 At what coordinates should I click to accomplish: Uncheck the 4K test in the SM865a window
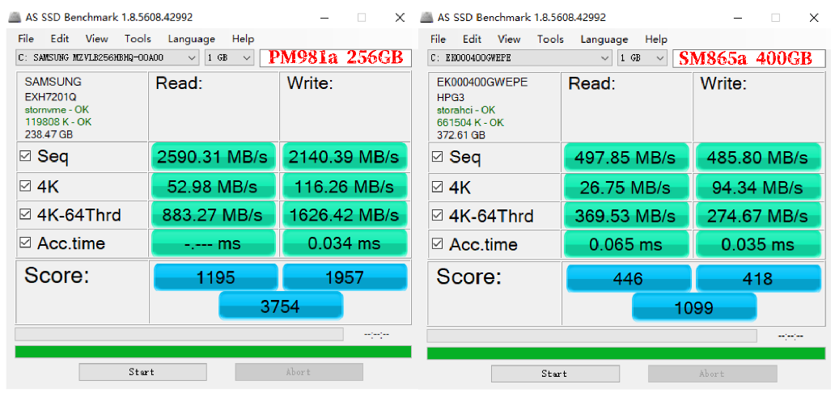(437, 187)
